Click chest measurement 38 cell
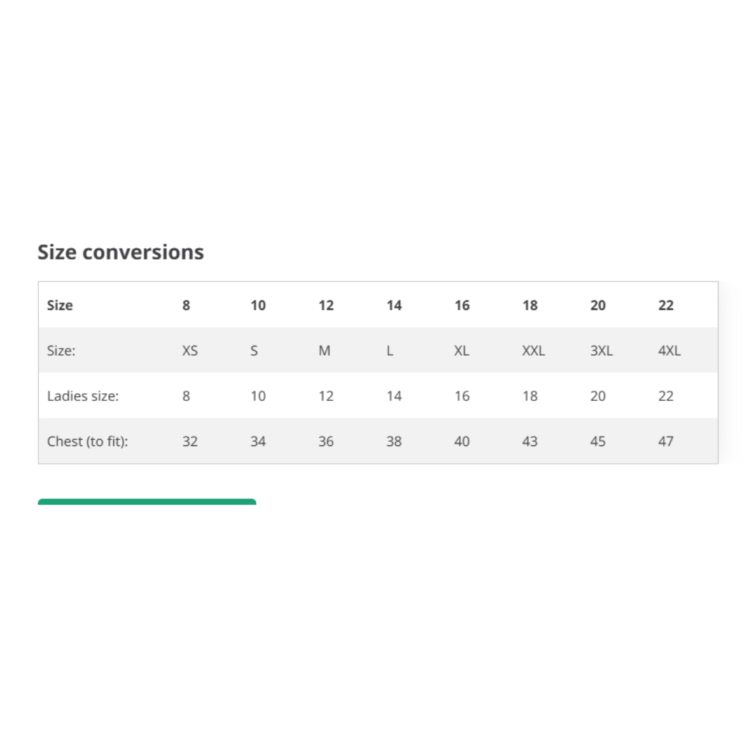 click(394, 441)
